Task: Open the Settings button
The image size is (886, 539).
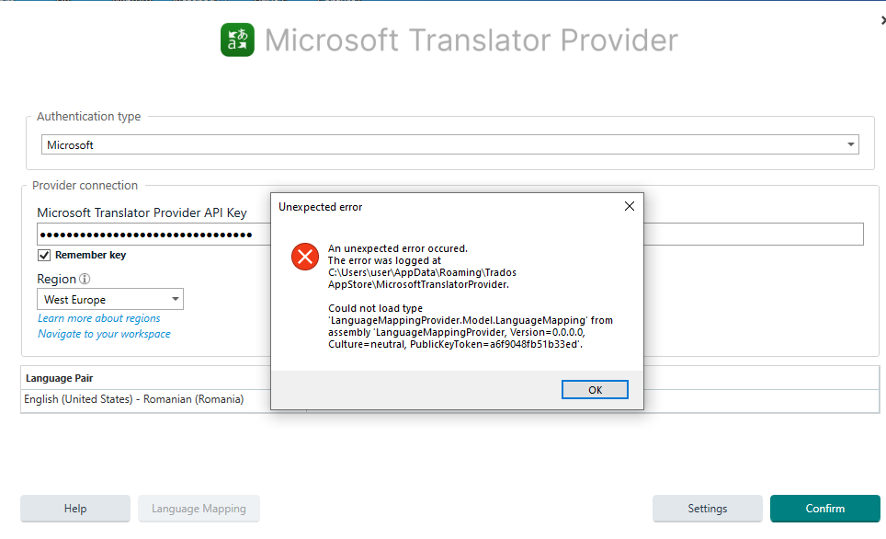Action: pos(707,509)
